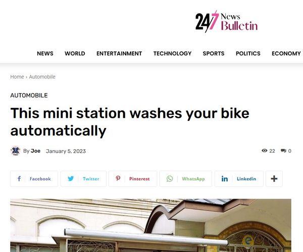Viewport: 303px width, 252px height.
Task: Share article via Pinterest icon
Action: [x=118, y=178]
